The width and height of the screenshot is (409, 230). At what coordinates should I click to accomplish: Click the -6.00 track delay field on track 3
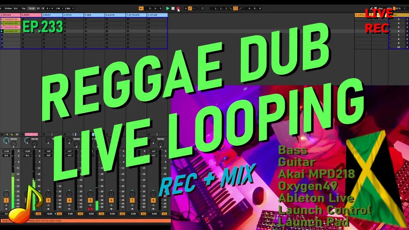pos(49,214)
